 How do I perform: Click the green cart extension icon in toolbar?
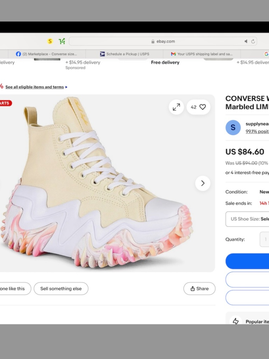point(62,41)
